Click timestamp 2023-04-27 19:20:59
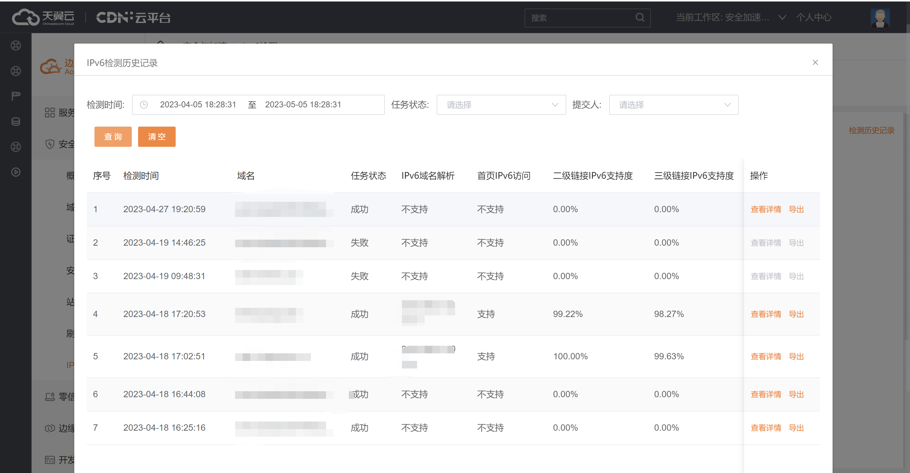The height and width of the screenshot is (473, 910). coord(164,209)
